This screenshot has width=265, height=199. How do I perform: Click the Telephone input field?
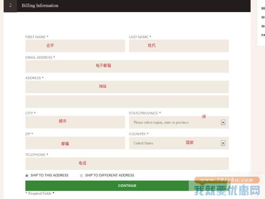coord(127,164)
